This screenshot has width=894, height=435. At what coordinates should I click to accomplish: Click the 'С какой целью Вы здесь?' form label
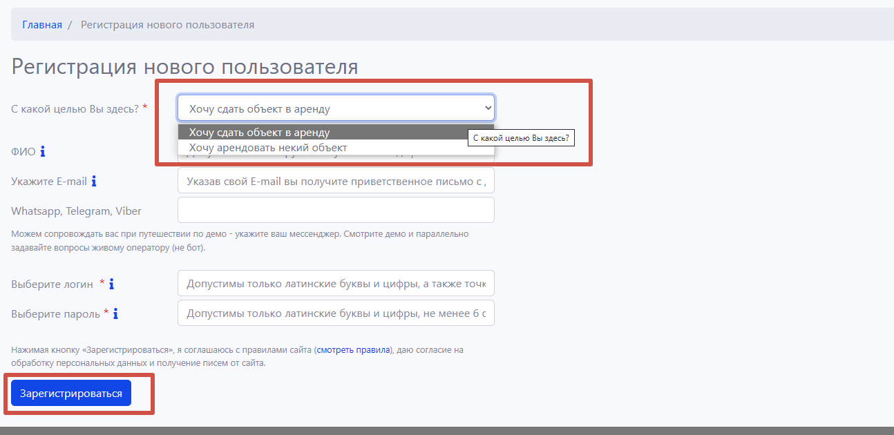tap(75, 108)
